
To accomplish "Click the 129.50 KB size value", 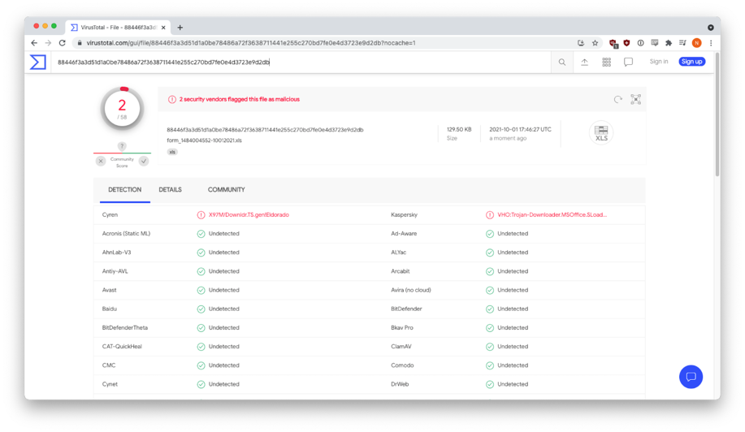I will click(x=459, y=130).
